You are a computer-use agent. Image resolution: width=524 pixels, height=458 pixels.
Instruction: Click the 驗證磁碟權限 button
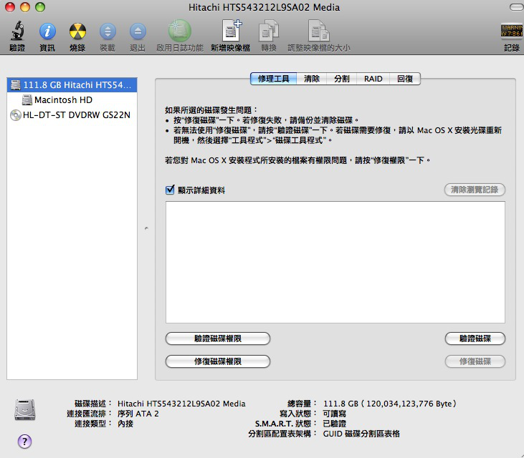click(x=218, y=338)
